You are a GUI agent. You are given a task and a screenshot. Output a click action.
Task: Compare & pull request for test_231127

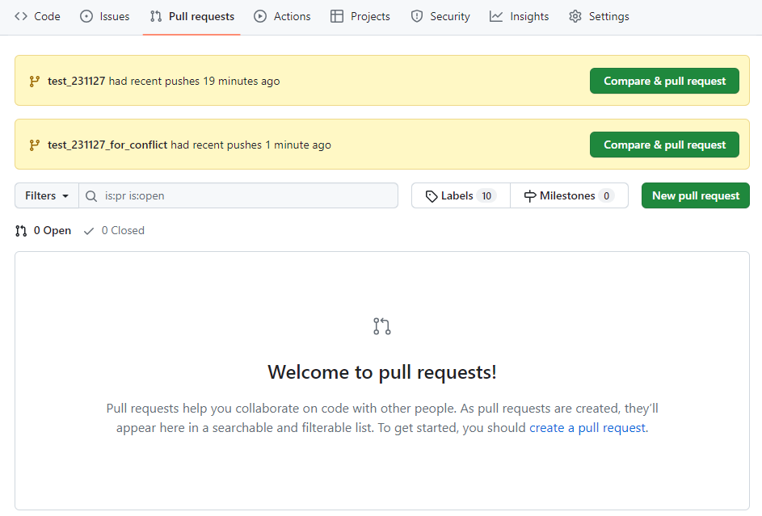(x=664, y=81)
